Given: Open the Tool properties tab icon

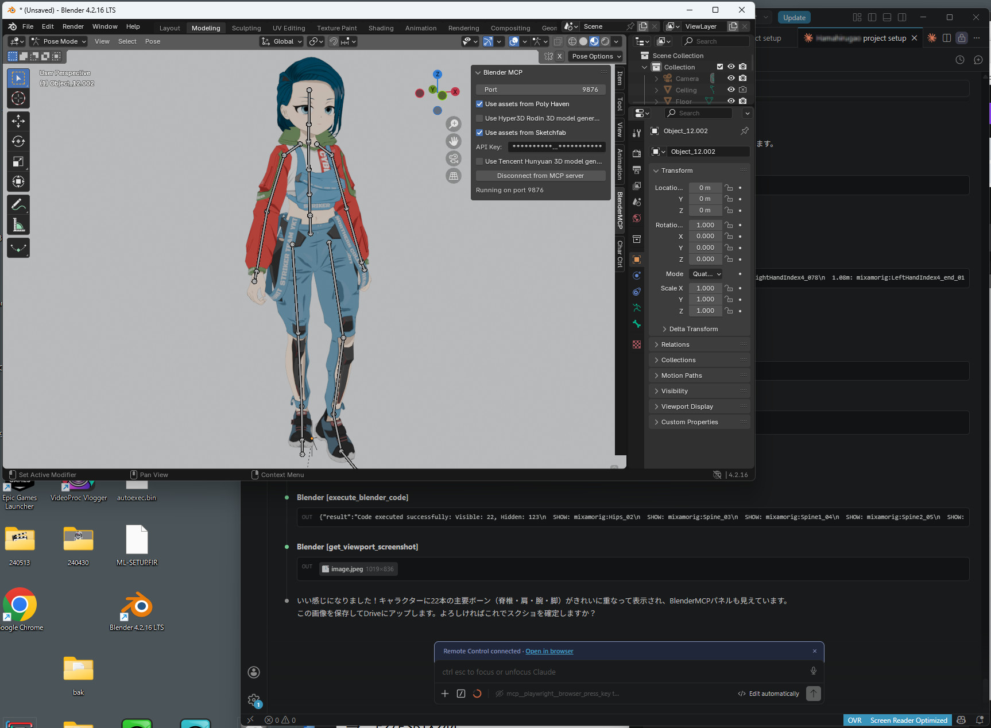Looking at the screenshot, I should 637,133.
